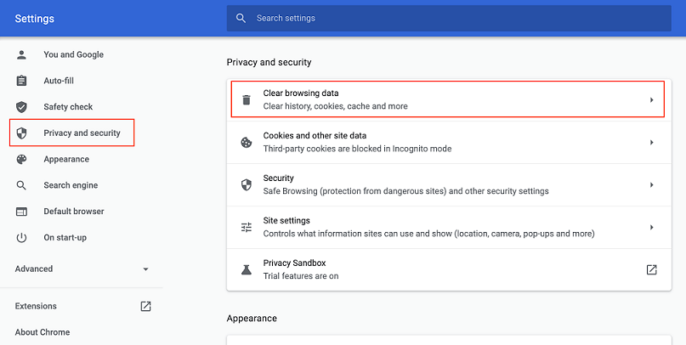This screenshot has height=345, width=686.
Task: Click the Site settings row title
Action: click(286, 220)
